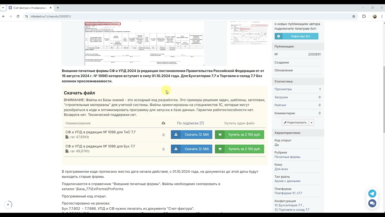Buy Бух 7.7 file for 2 150 руб.

239,149
